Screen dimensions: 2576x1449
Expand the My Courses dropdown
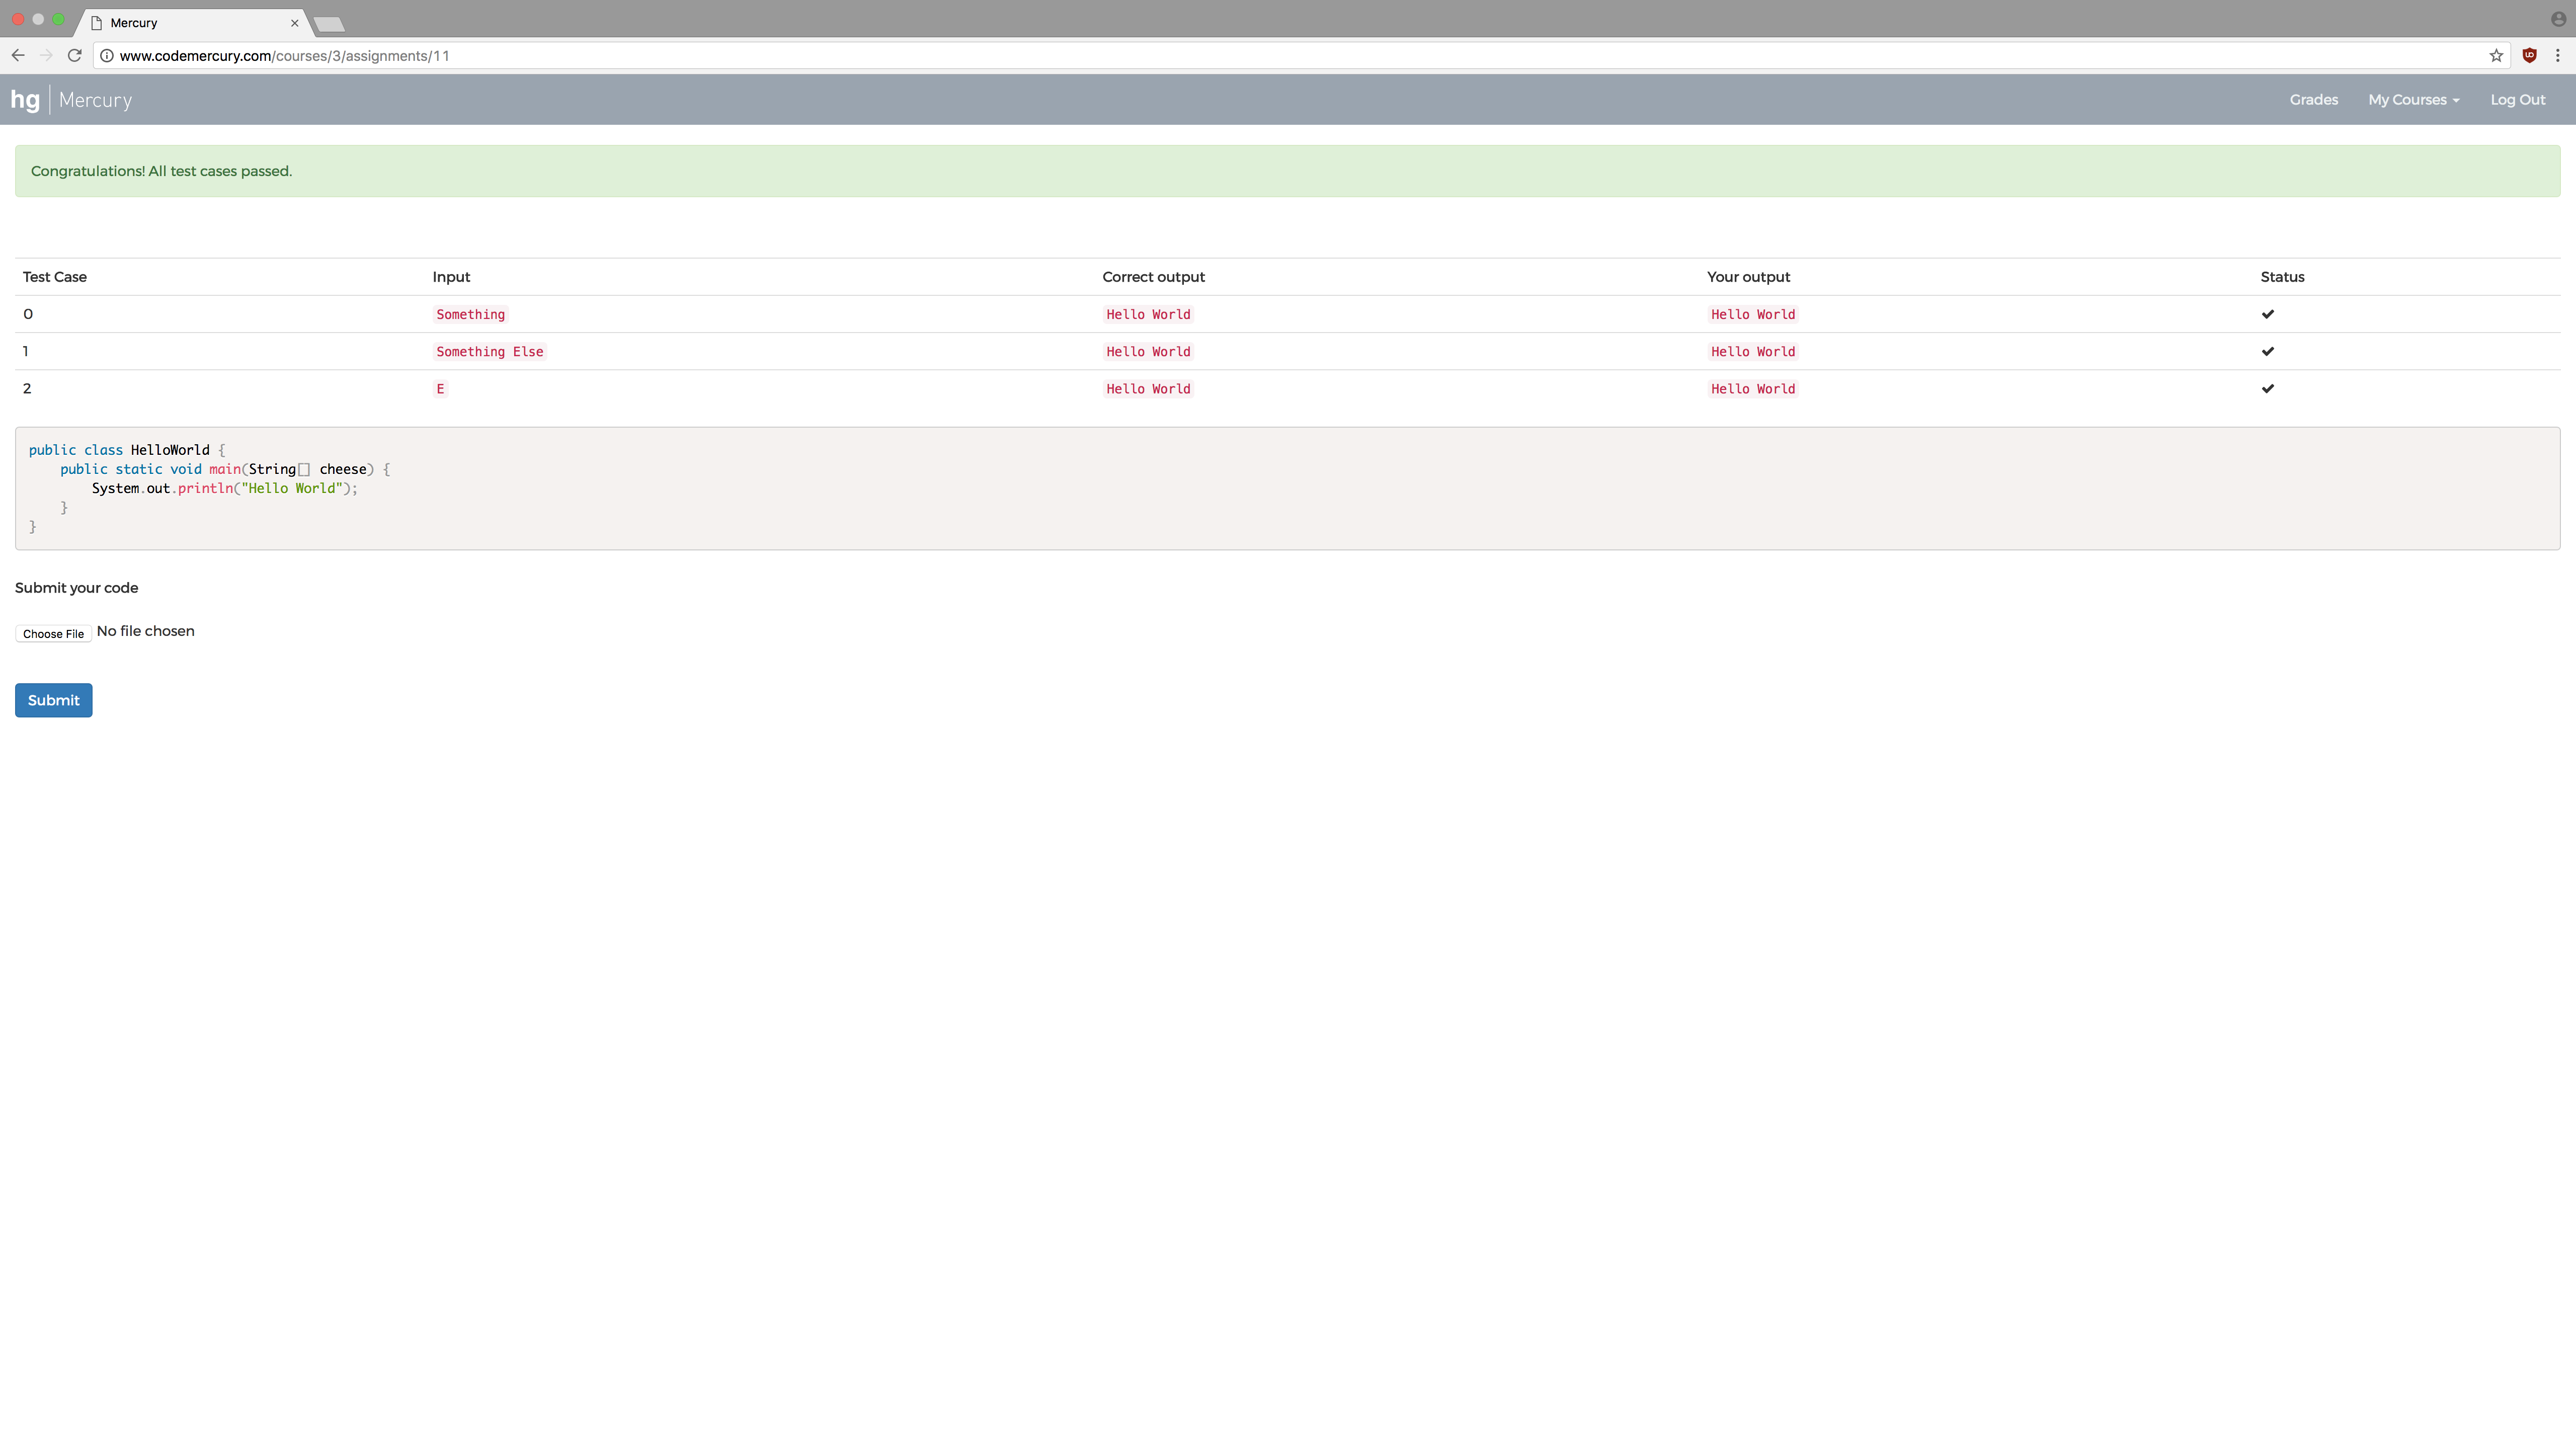2413,100
